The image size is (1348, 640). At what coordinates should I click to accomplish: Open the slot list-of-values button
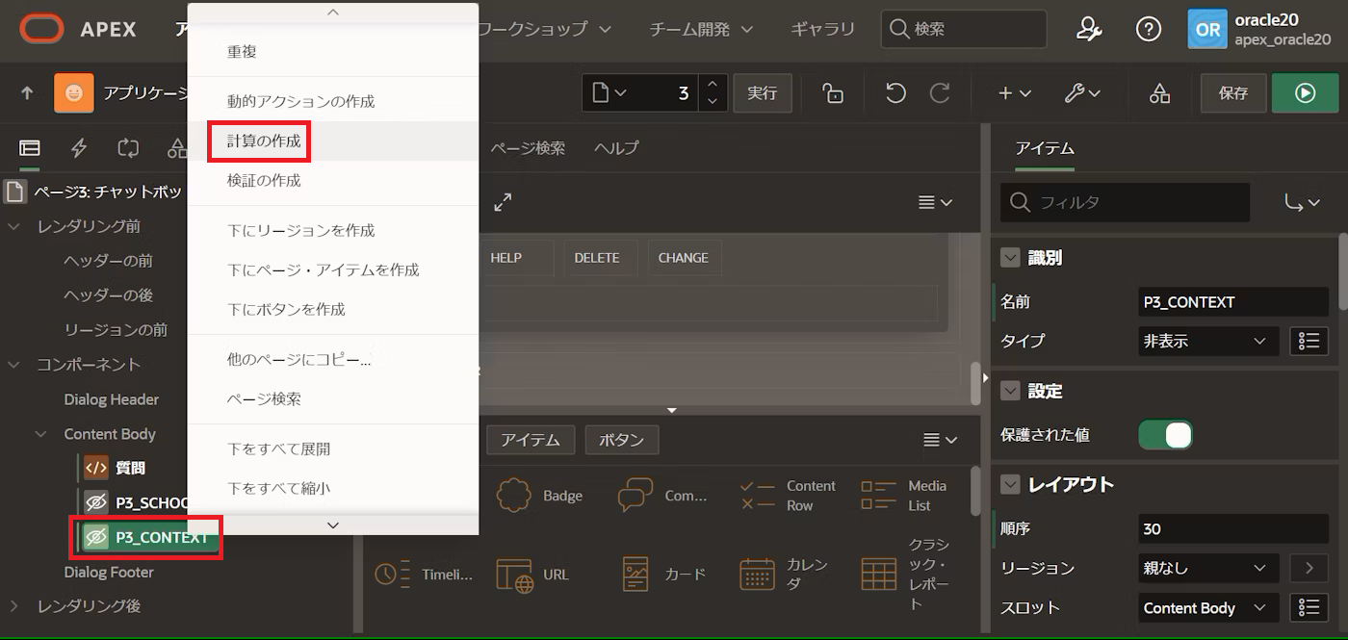(1308, 607)
